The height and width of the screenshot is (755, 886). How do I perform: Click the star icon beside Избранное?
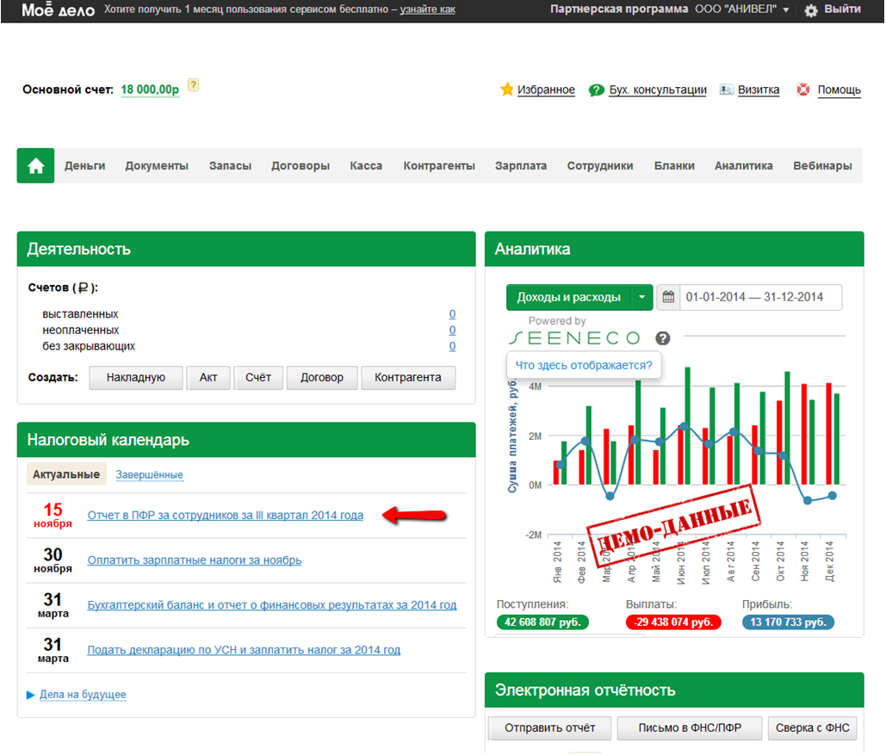click(x=507, y=90)
